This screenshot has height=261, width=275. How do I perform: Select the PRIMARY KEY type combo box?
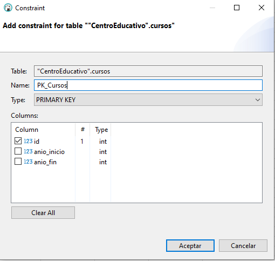click(x=148, y=100)
